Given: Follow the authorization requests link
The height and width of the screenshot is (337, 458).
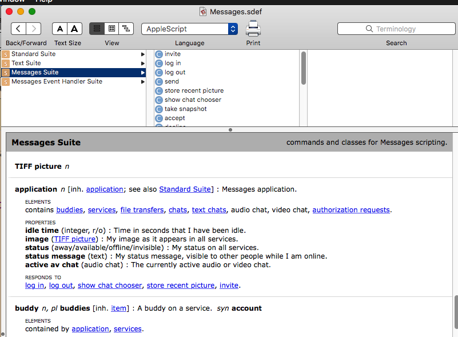Looking at the screenshot, I should pos(351,209).
